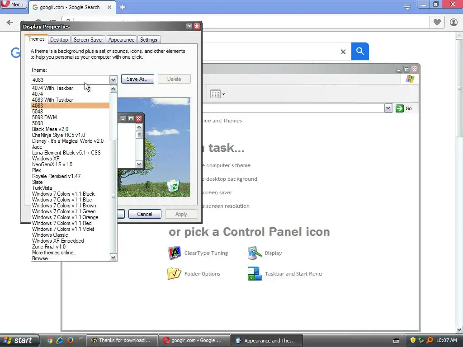The height and width of the screenshot is (347, 463).
Task: Click the help question mark in Display Properties
Action: 189,26
